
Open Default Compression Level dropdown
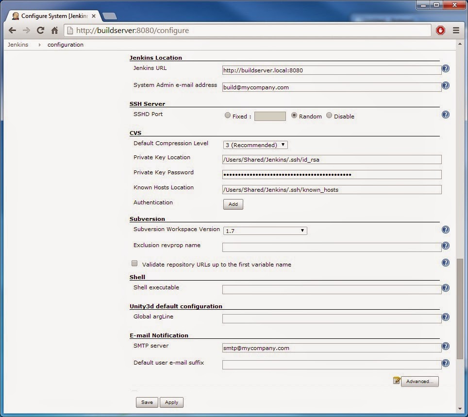coord(255,145)
